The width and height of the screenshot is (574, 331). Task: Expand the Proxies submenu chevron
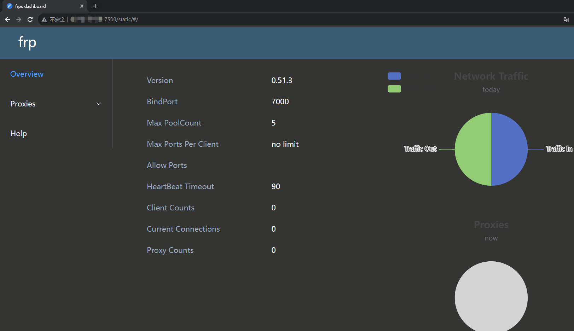tap(99, 104)
